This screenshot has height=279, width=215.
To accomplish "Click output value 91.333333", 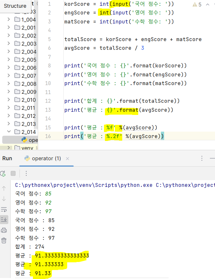I will tap(49, 265).
